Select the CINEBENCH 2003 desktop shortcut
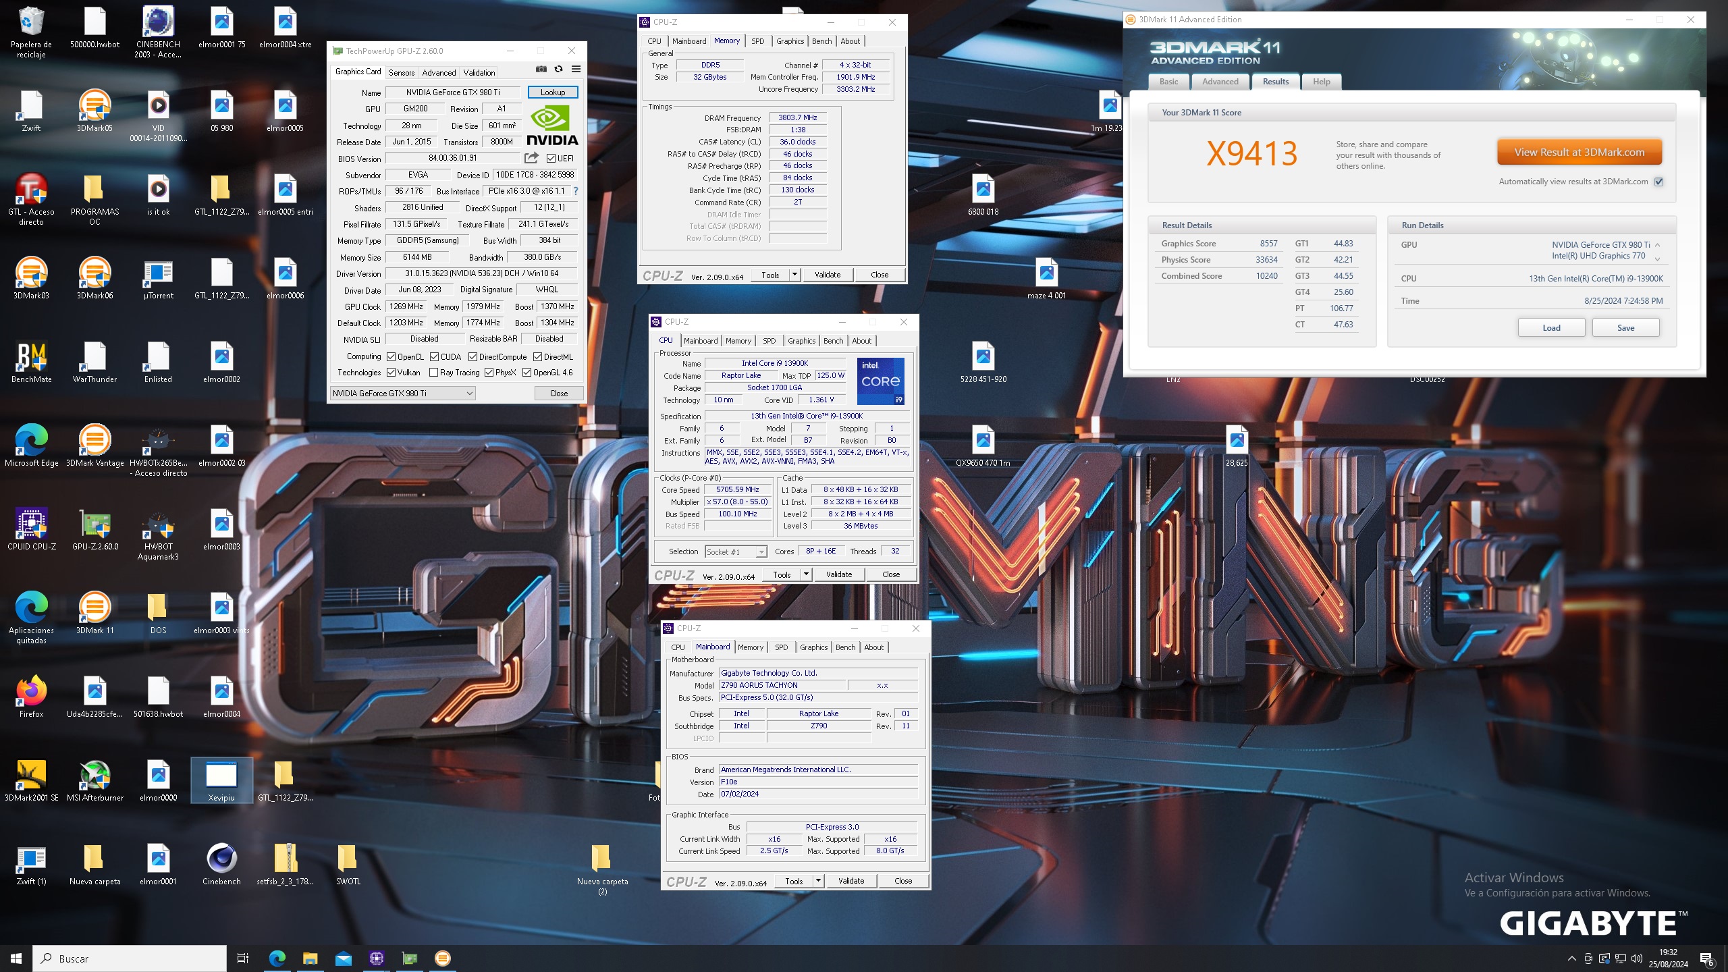The width and height of the screenshot is (1728, 972). [158, 32]
